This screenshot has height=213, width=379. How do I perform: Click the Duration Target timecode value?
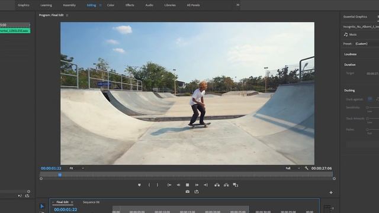372,73
